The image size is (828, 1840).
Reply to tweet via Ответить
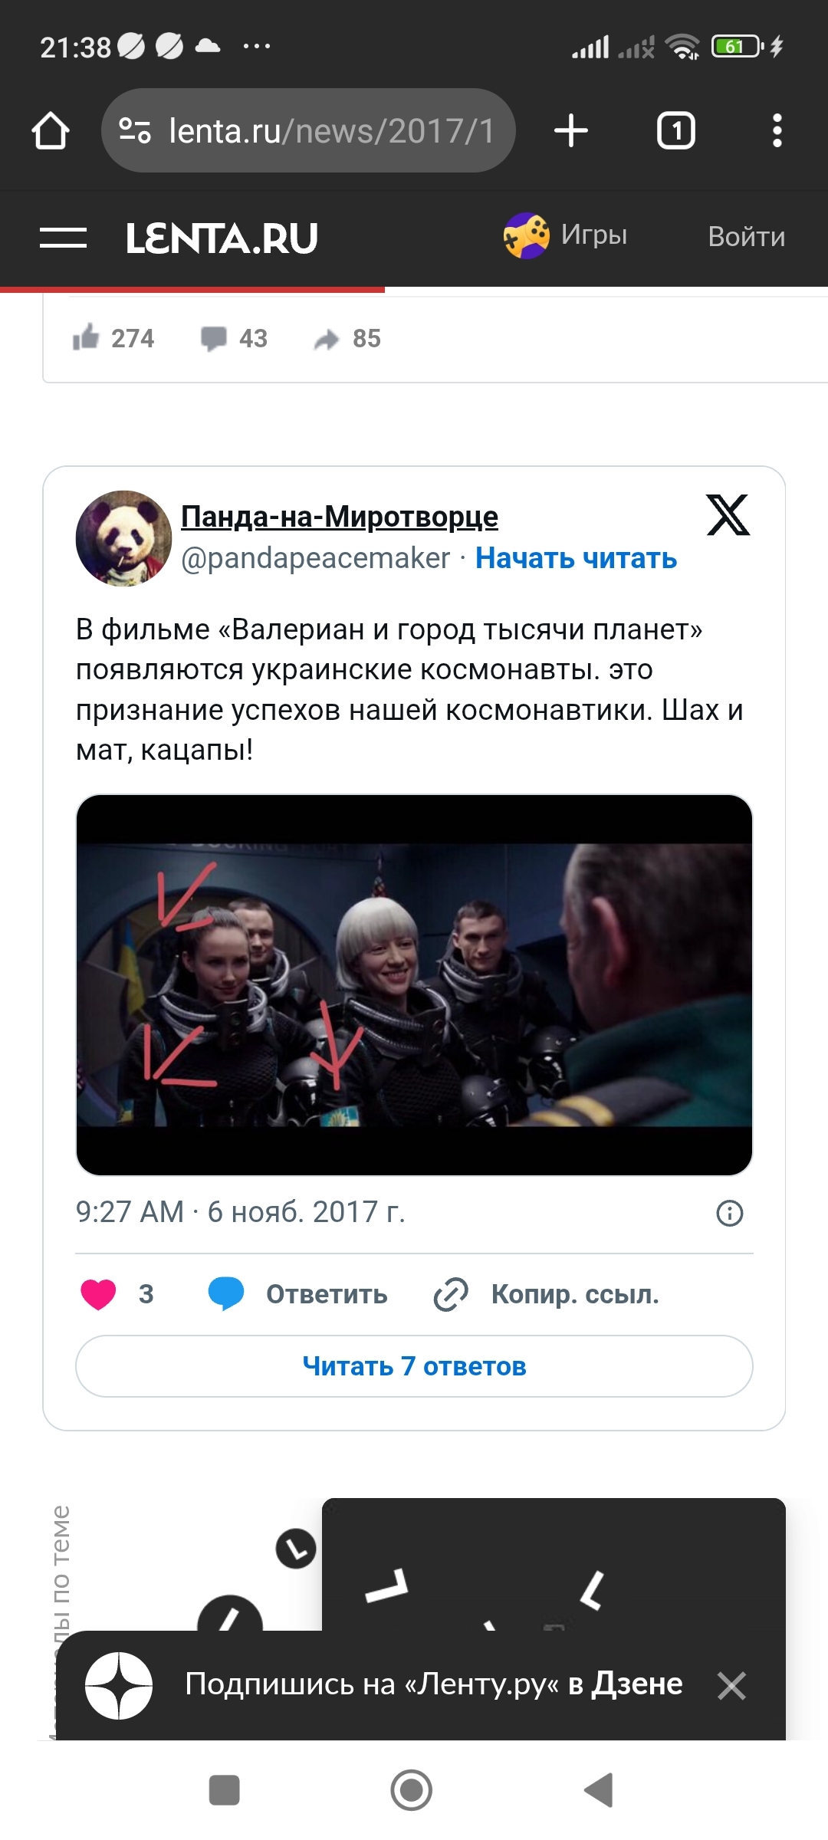click(298, 1294)
